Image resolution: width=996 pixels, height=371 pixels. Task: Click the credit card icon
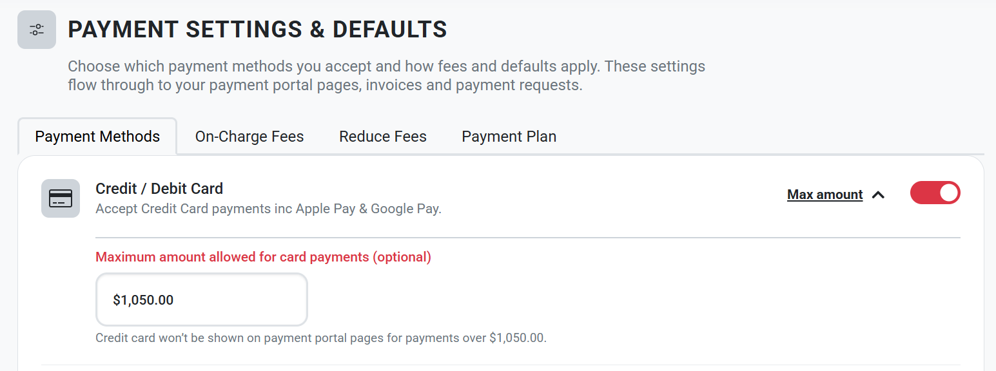point(61,198)
